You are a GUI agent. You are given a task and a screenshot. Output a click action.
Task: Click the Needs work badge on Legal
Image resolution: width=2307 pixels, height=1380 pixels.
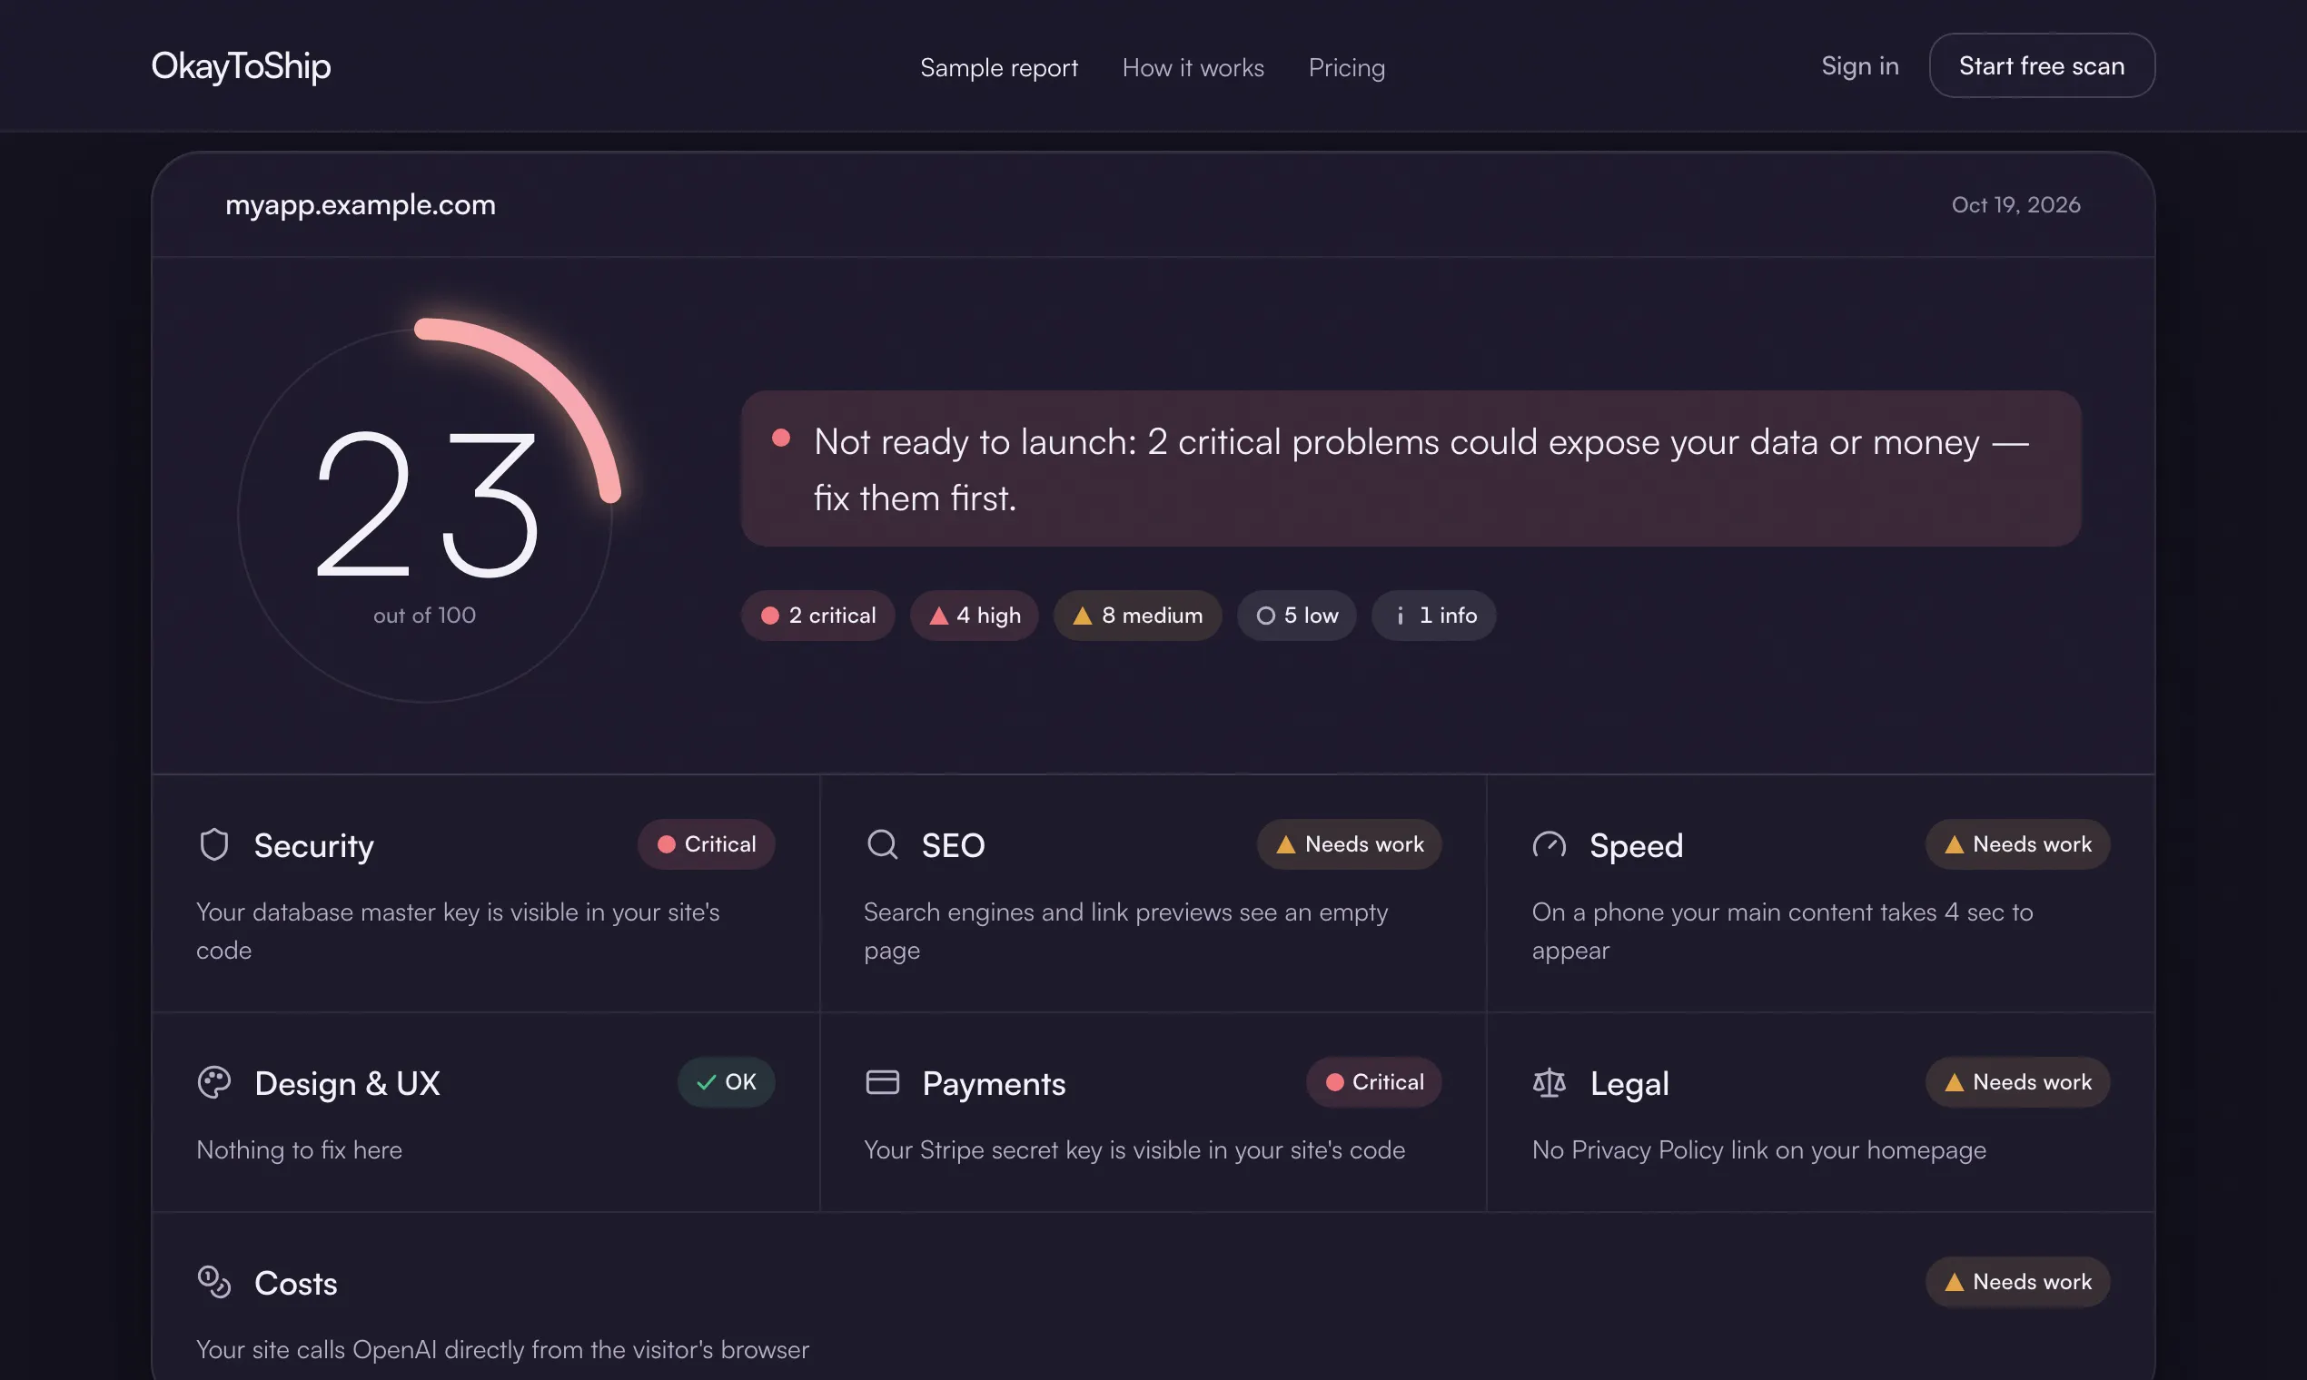(x=2016, y=1082)
